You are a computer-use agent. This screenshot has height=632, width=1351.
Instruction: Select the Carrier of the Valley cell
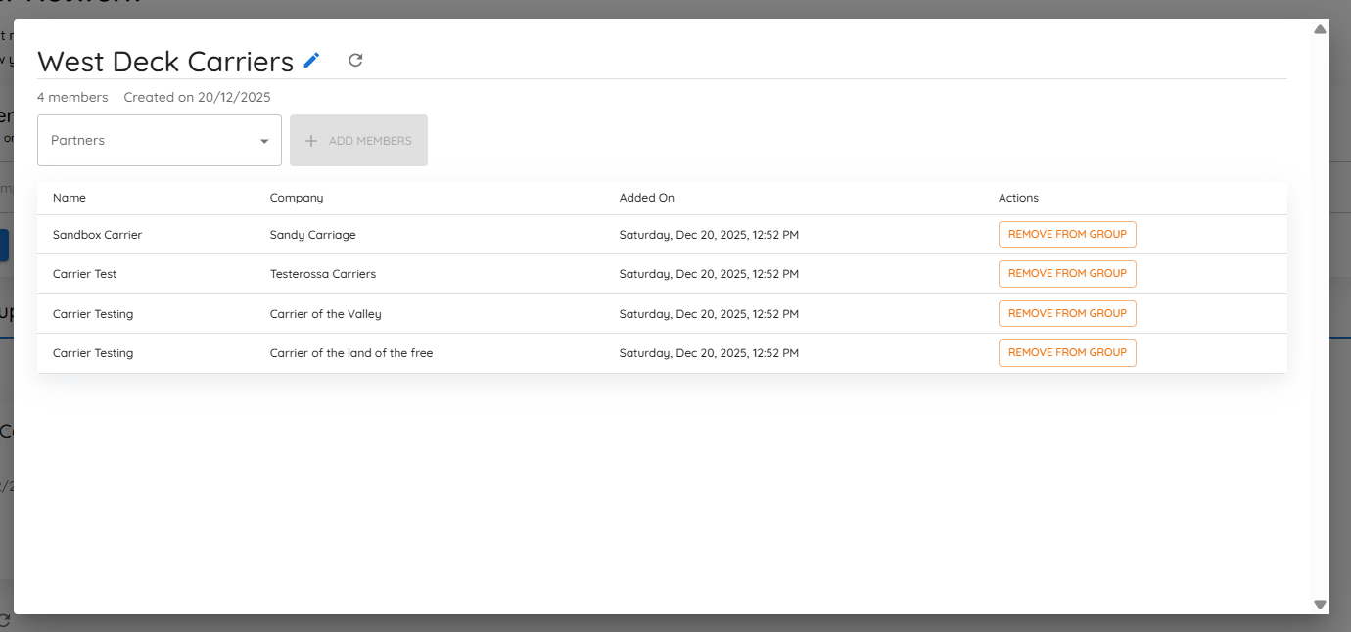(x=326, y=314)
